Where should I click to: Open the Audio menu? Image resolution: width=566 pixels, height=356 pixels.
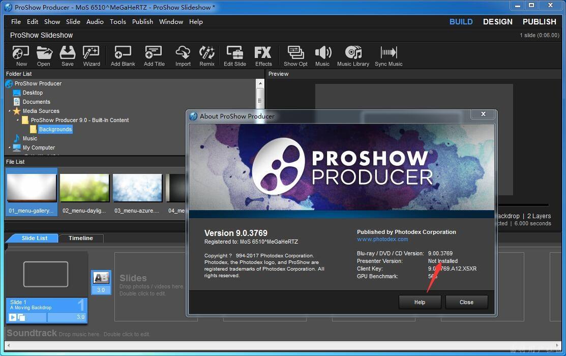coord(95,22)
